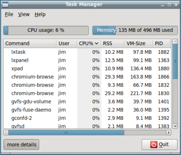Click the horizontal scrollbar thumb
The image size is (181, 155).
click(x=66, y=133)
